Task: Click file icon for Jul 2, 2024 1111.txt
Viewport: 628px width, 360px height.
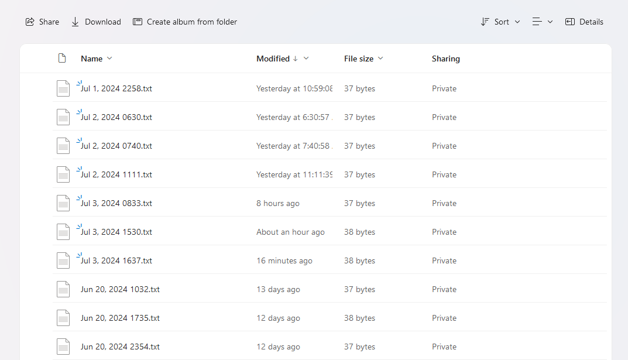Action: [63, 174]
